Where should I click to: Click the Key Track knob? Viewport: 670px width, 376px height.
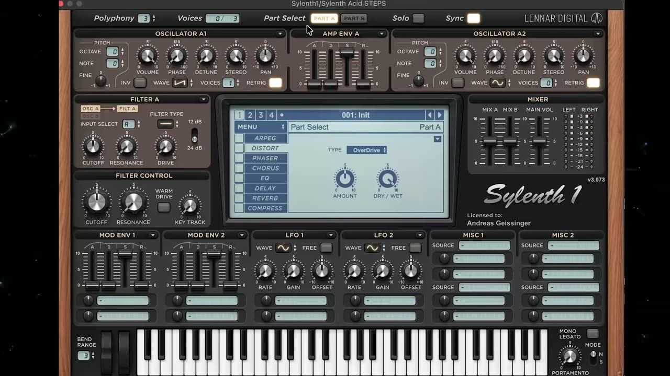click(190, 206)
